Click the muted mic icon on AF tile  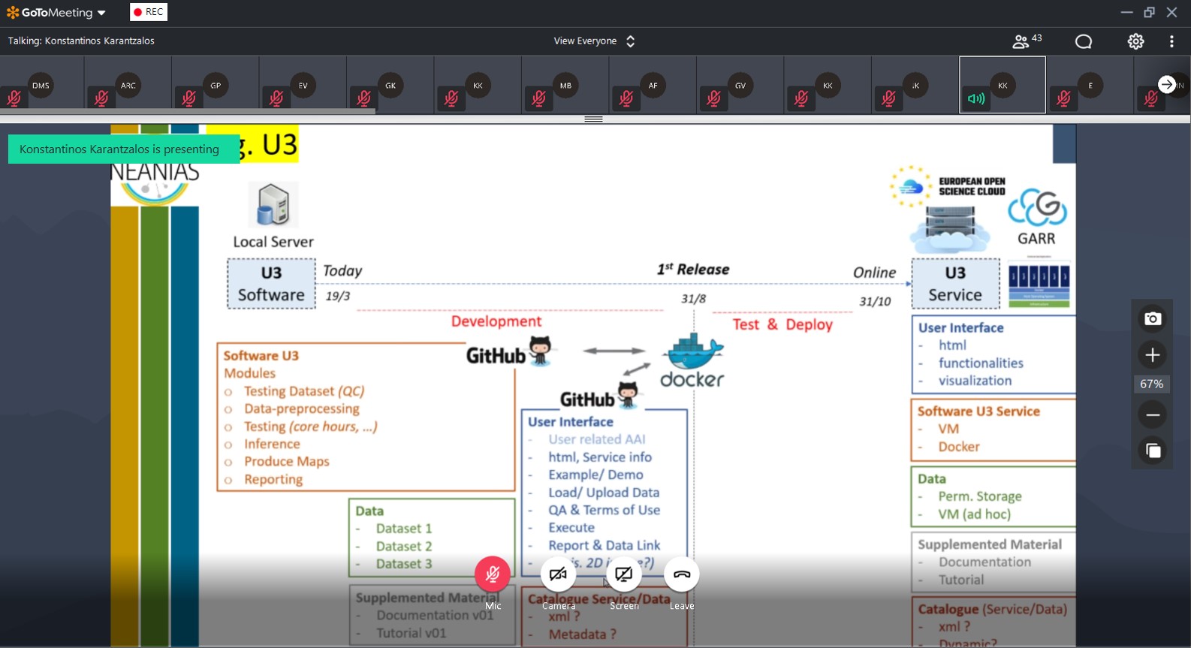[626, 98]
